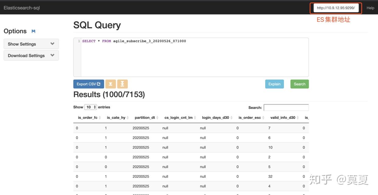The height and width of the screenshot is (195, 378).
Task: Click valid_info_d30 cell with value 6
Action: click(x=269, y=138)
